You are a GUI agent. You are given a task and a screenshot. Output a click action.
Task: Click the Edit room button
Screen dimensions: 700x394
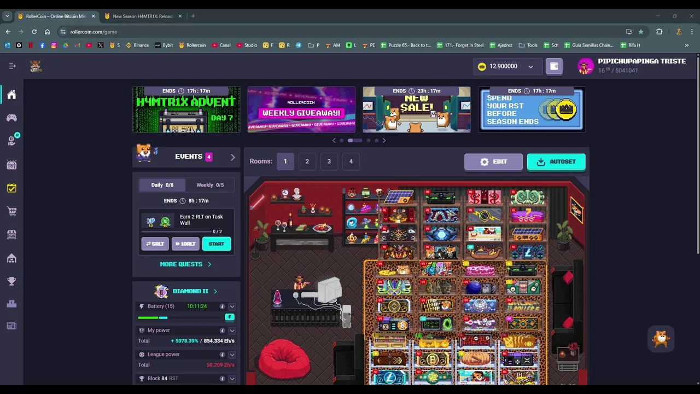493,162
